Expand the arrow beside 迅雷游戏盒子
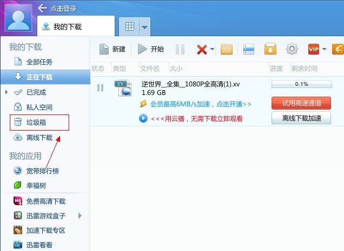 (80, 216)
